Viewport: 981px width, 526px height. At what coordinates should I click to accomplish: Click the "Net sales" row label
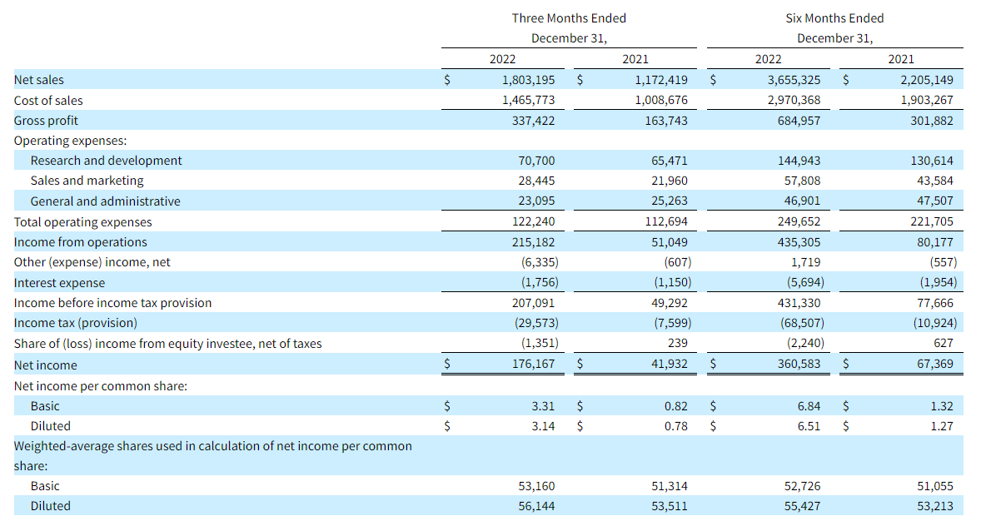39,80
